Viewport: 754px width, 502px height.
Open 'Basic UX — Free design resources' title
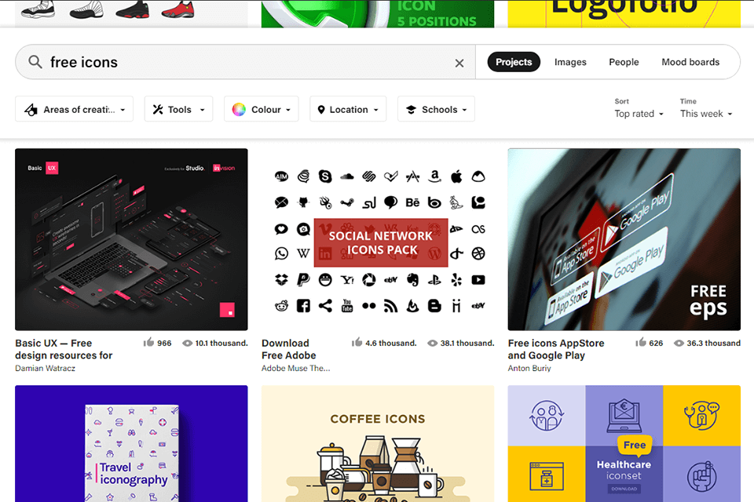(x=64, y=349)
